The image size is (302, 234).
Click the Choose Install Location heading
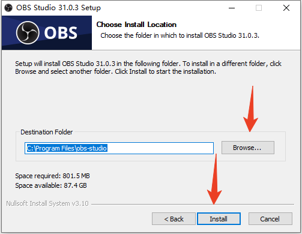[136, 25]
